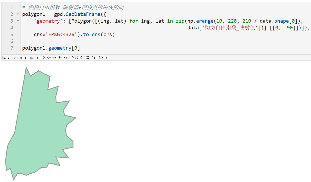Click the 'Last executed at' timestamp text

coord(55,58)
